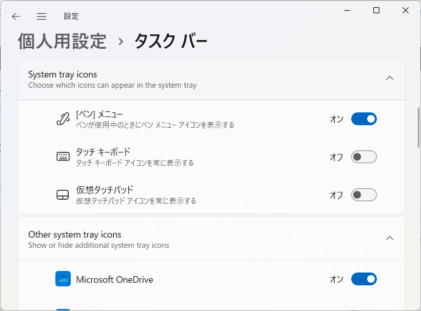Click the タッチ キーボード label
The image size is (421, 311).
click(x=103, y=152)
